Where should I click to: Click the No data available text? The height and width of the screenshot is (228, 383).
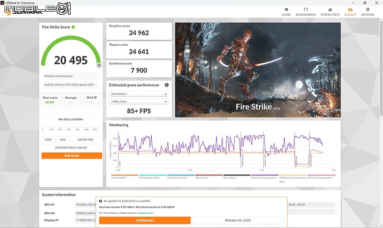(71, 119)
